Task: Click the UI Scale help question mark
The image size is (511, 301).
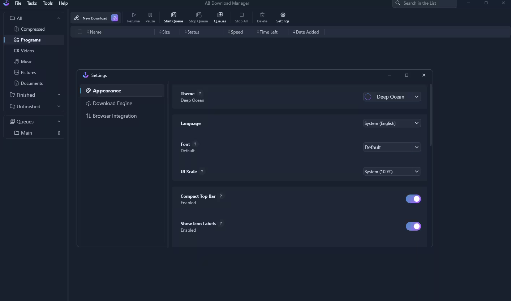Action: tap(202, 171)
